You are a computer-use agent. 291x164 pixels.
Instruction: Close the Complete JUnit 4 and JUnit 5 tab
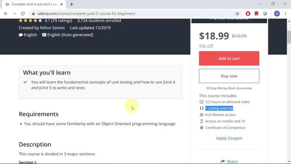pos(61,4)
